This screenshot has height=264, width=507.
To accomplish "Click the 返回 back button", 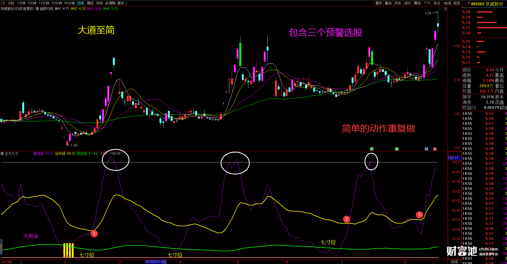I will click(x=457, y=3).
